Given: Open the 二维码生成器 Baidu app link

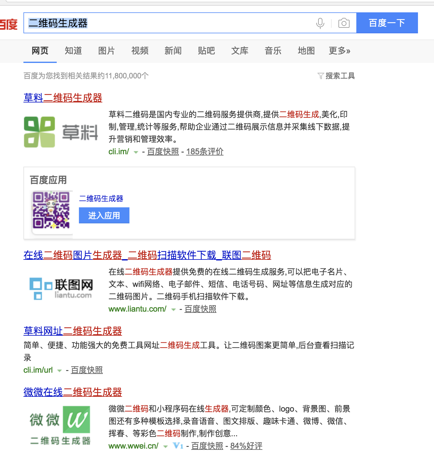Looking at the screenshot, I should (101, 198).
